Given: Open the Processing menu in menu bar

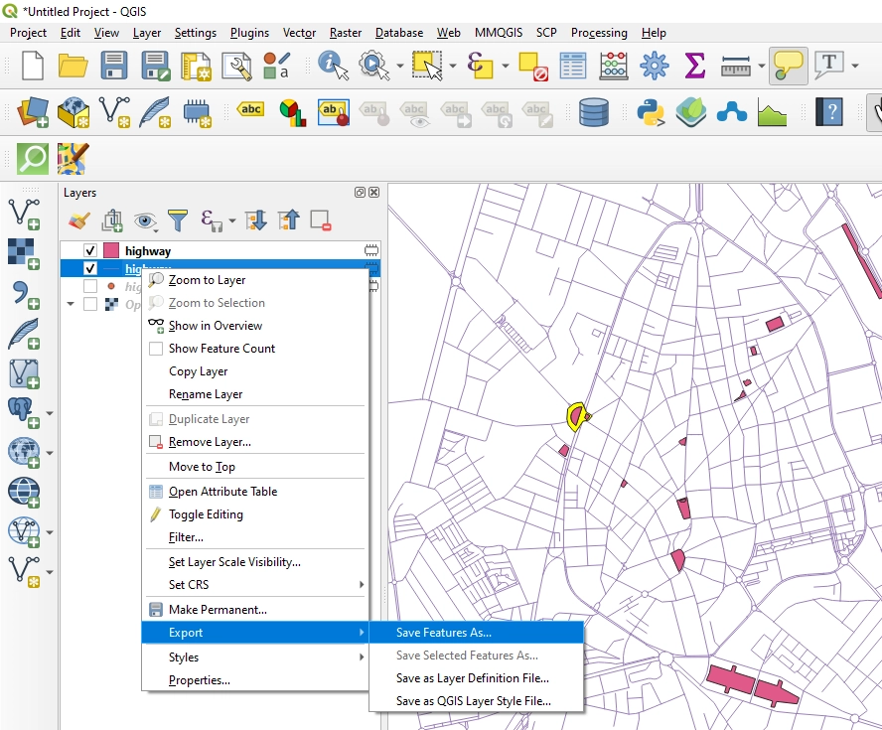Looking at the screenshot, I should [x=599, y=33].
